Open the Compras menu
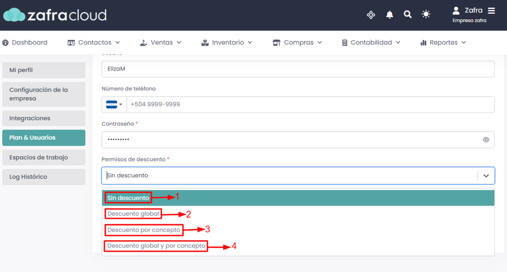The width and height of the screenshot is (507, 272). [298, 42]
